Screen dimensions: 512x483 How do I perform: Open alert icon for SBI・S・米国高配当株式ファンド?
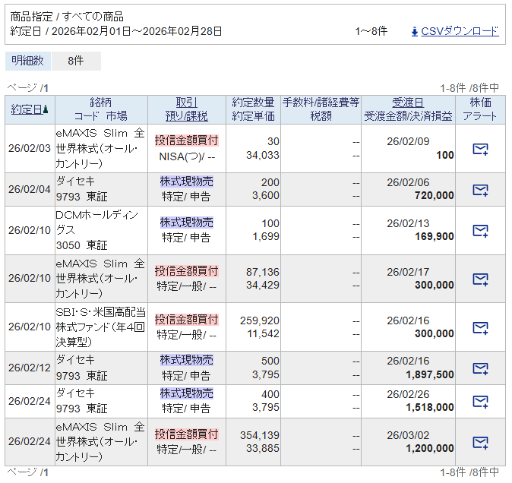[480, 327]
